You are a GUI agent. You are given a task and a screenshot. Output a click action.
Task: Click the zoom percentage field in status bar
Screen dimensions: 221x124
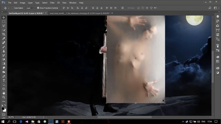tap(11, 117)
